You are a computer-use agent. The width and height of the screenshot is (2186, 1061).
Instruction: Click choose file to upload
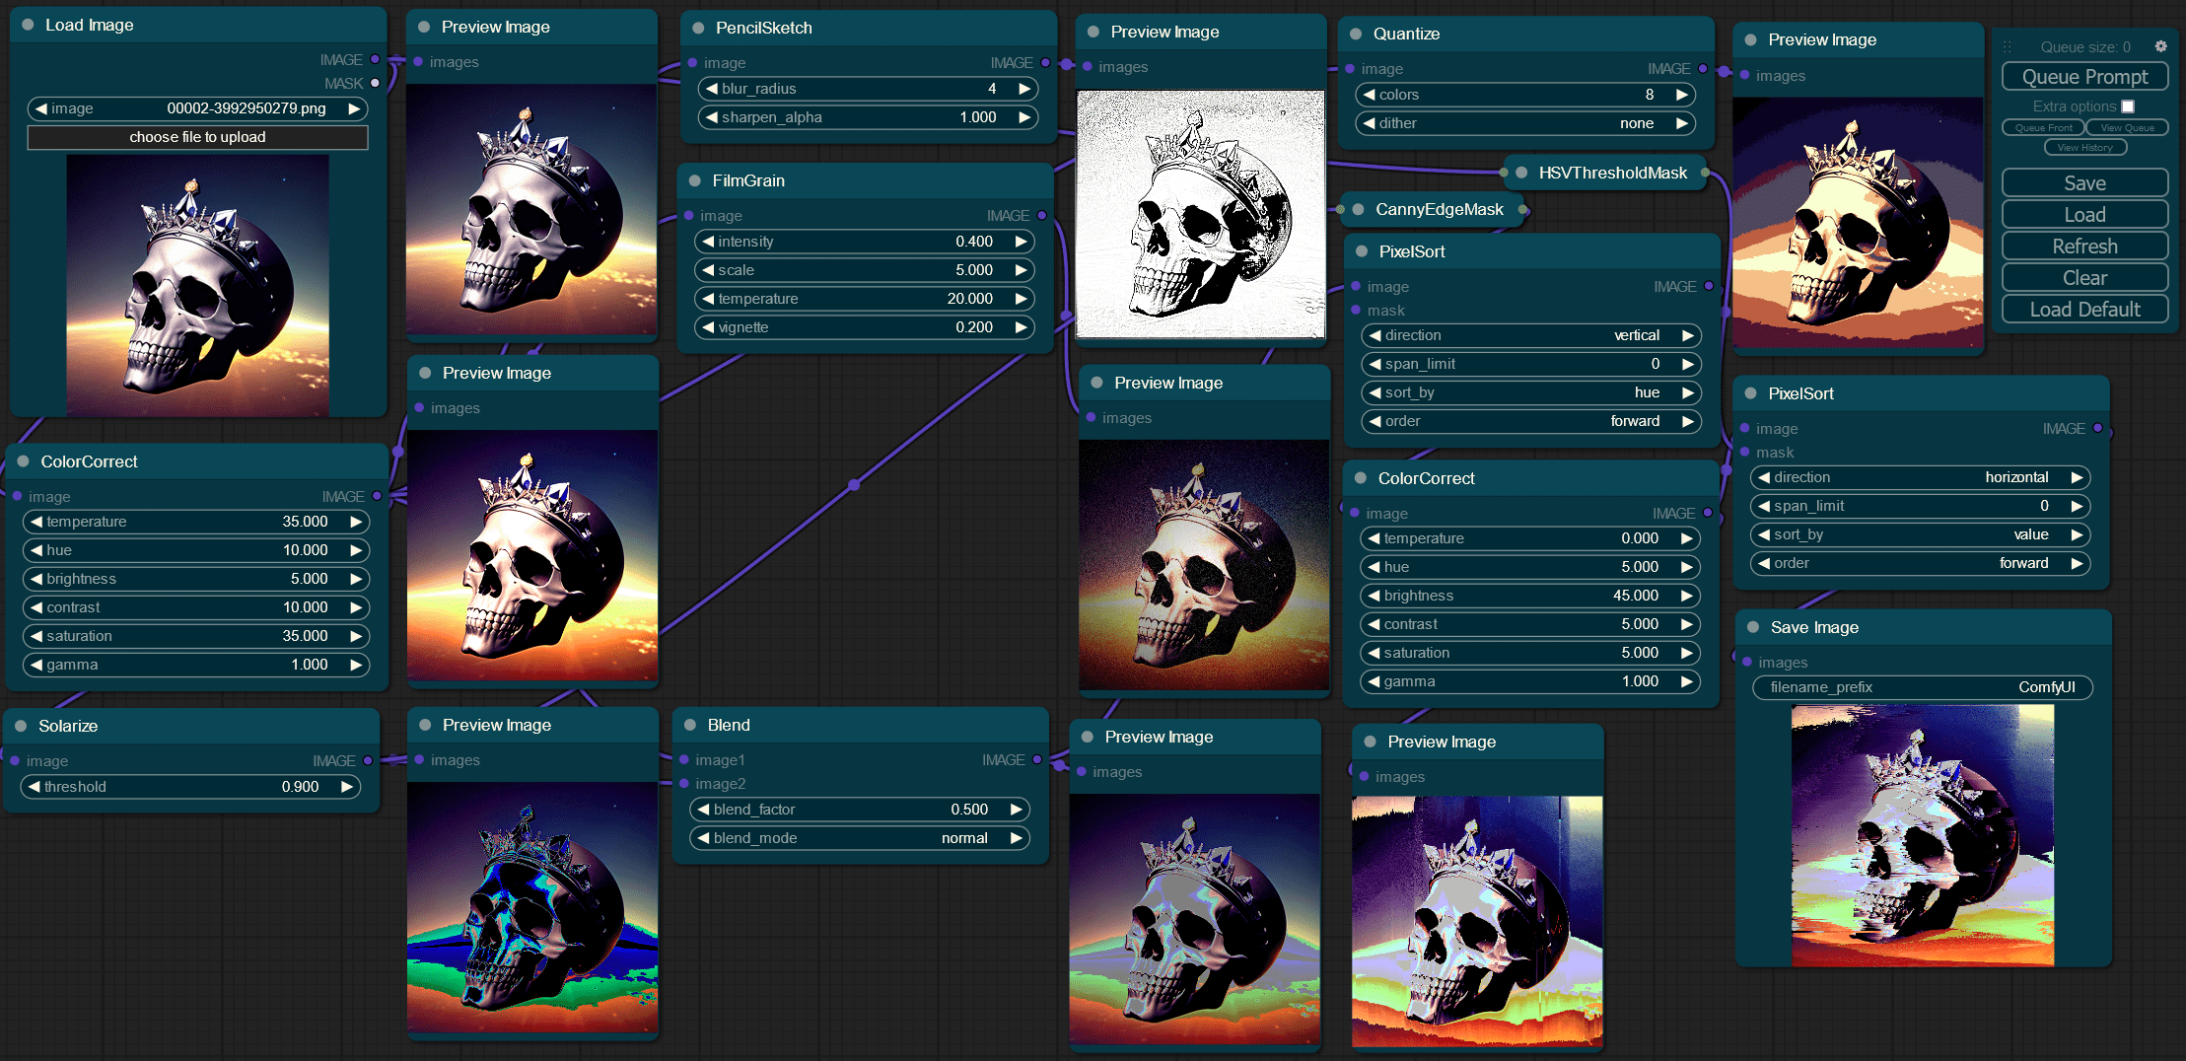click(197, 137)
